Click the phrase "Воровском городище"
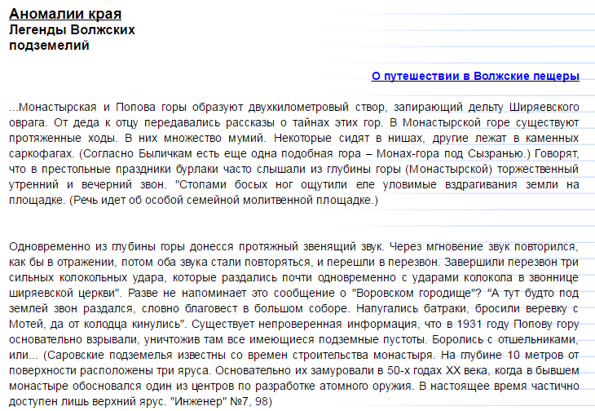595x411 pixels. [412, 294]
